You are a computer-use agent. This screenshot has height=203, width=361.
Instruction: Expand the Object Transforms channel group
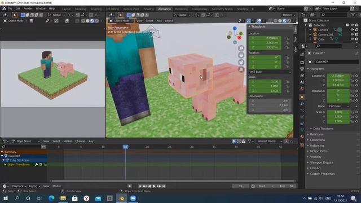5,165
